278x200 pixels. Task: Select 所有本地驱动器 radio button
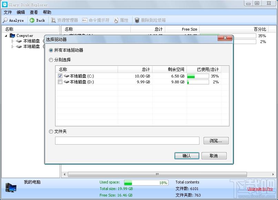click(x=51, y=50)
